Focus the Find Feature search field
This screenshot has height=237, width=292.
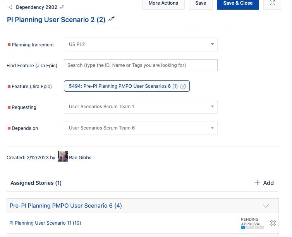coord(141,65)
